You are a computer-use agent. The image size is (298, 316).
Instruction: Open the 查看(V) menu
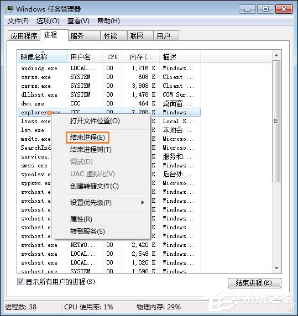[x=78, y=21]
